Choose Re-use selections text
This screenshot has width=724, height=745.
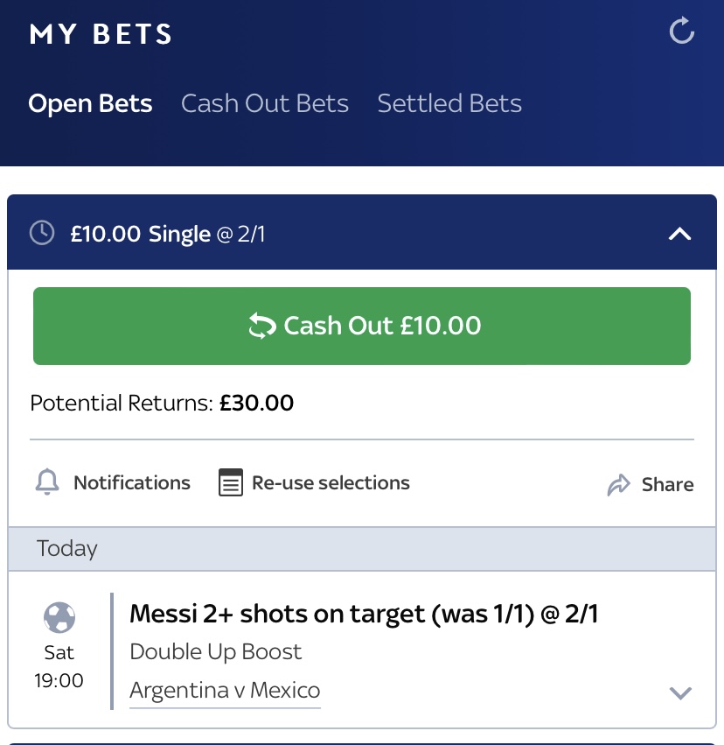point(331,482)
